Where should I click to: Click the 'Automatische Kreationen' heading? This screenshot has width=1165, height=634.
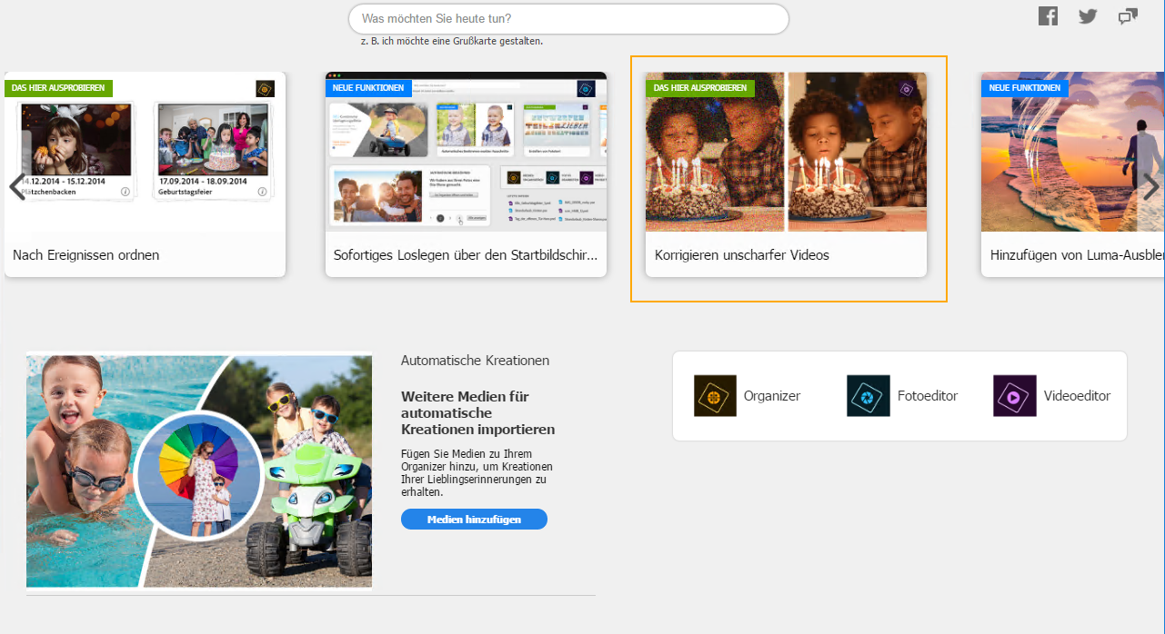[475, 361]
